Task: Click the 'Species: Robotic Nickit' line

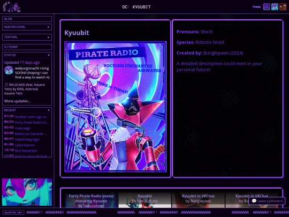Action: pyautogui.click(x=201, y=42)
